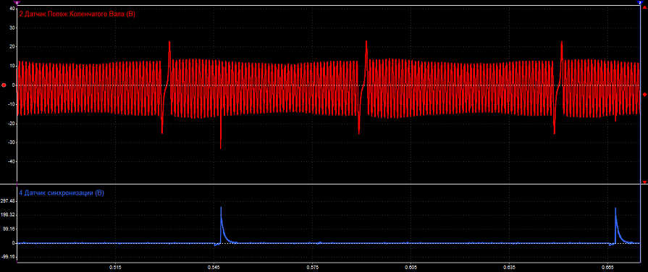Click the 297.48 voltage scale label
The image size is (648, 272).
(x=8, y=201)
